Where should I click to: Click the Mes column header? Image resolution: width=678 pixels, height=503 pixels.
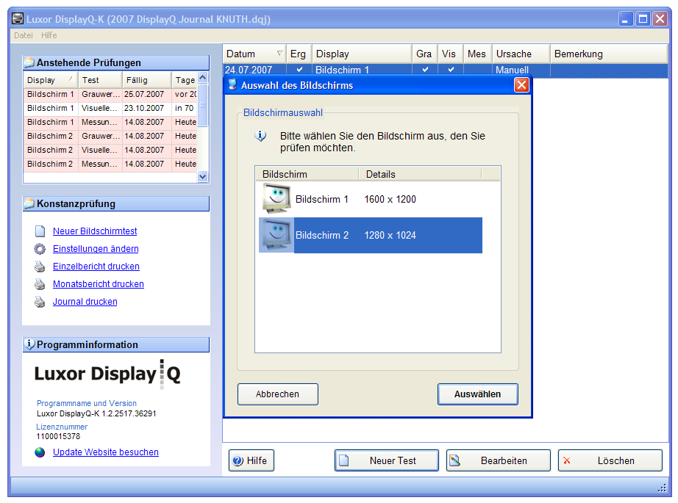[477, 54]
